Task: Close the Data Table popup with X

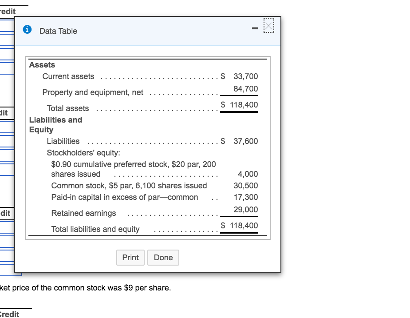Action: 269,26
